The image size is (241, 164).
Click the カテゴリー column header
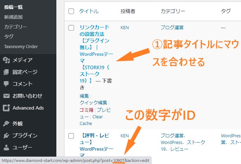click(173, 11)
